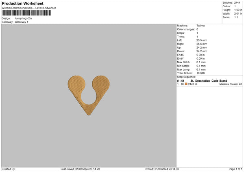Click the Machine value 'Tajima'
Screen dimensions: 244x172
[x=200, y=26]
